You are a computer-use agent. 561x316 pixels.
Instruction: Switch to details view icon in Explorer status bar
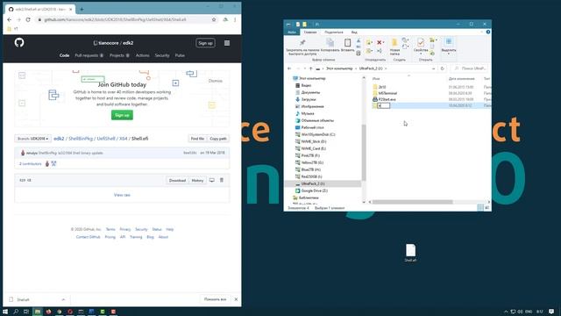(x=480, y=208)
